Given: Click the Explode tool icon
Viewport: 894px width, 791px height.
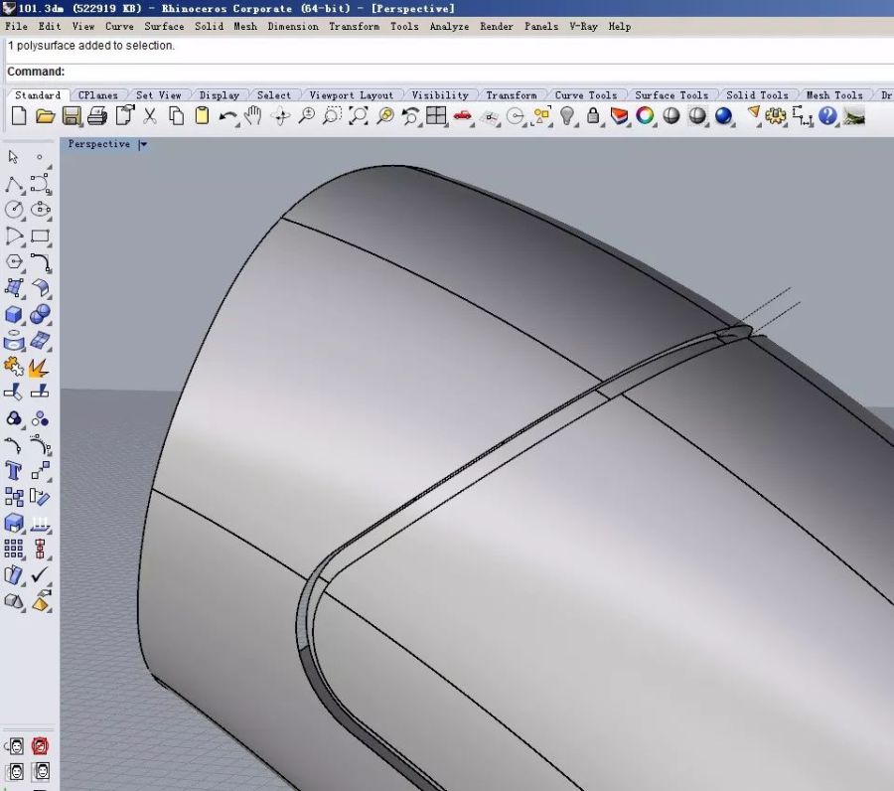Looking at the screenshot, I should (x=40, y=369).
